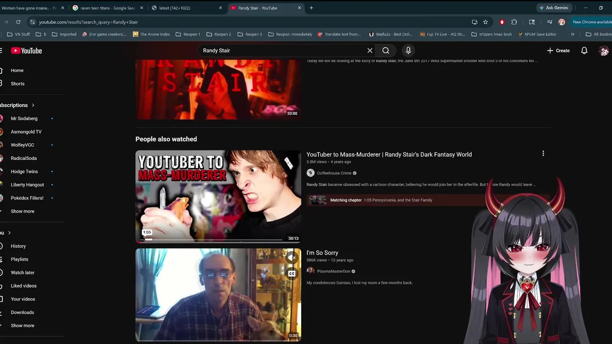
Task: Open YouTube notifications bell
Action: (584, 51)
